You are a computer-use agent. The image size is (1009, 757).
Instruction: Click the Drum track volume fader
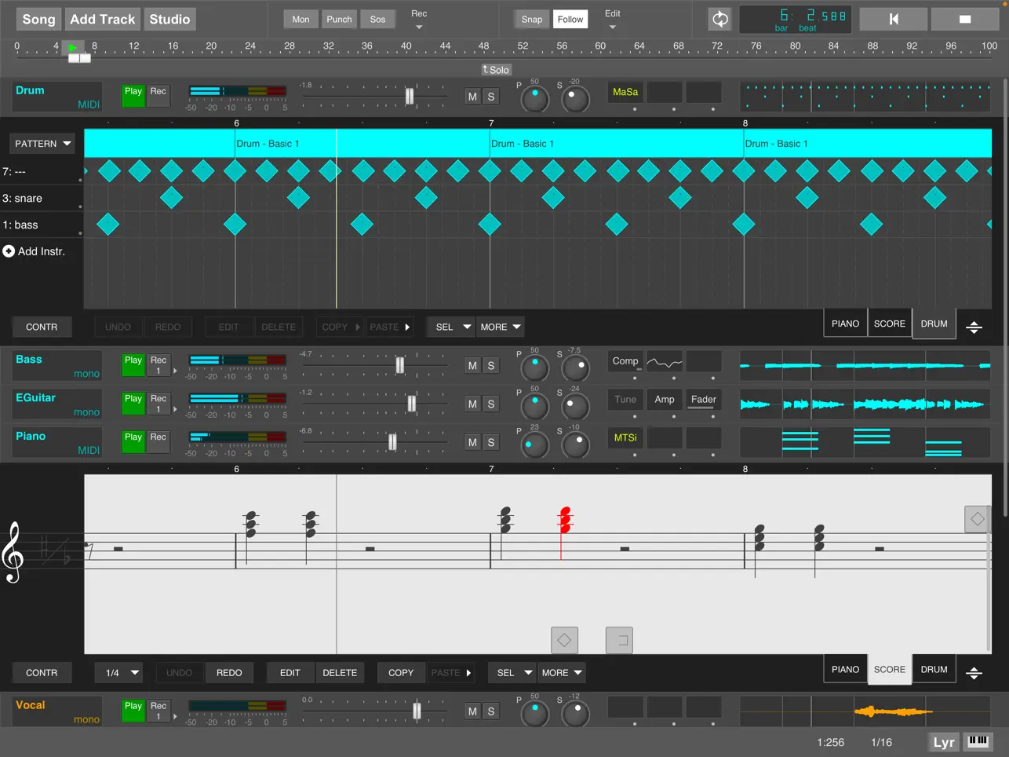[x=409, y=96]
